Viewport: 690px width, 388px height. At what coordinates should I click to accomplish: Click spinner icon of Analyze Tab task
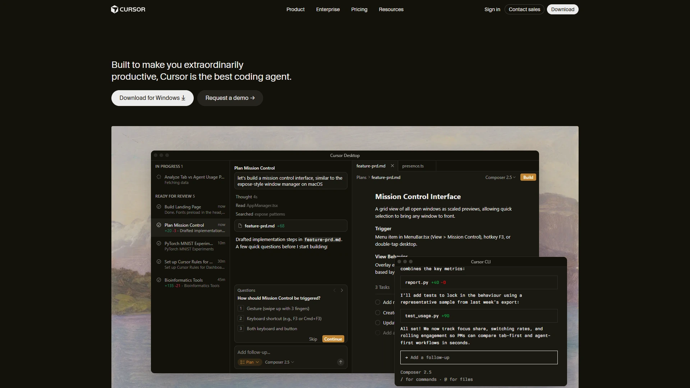159,177
